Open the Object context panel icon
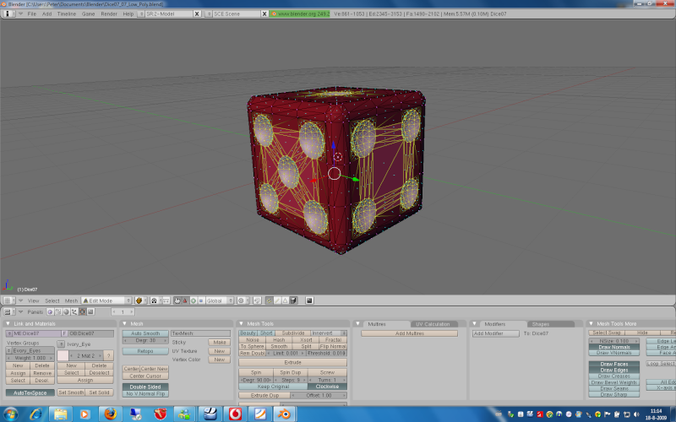The image size is (676, 422). [74, 311]
